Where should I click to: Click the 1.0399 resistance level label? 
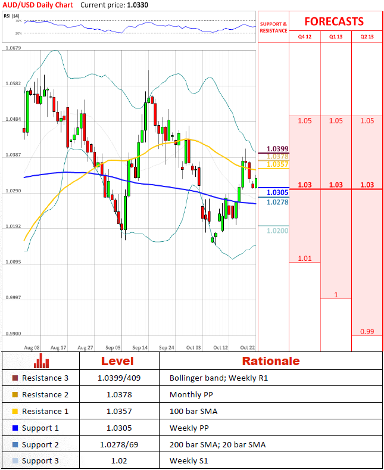pyautogui.click(x=277, y=149)
